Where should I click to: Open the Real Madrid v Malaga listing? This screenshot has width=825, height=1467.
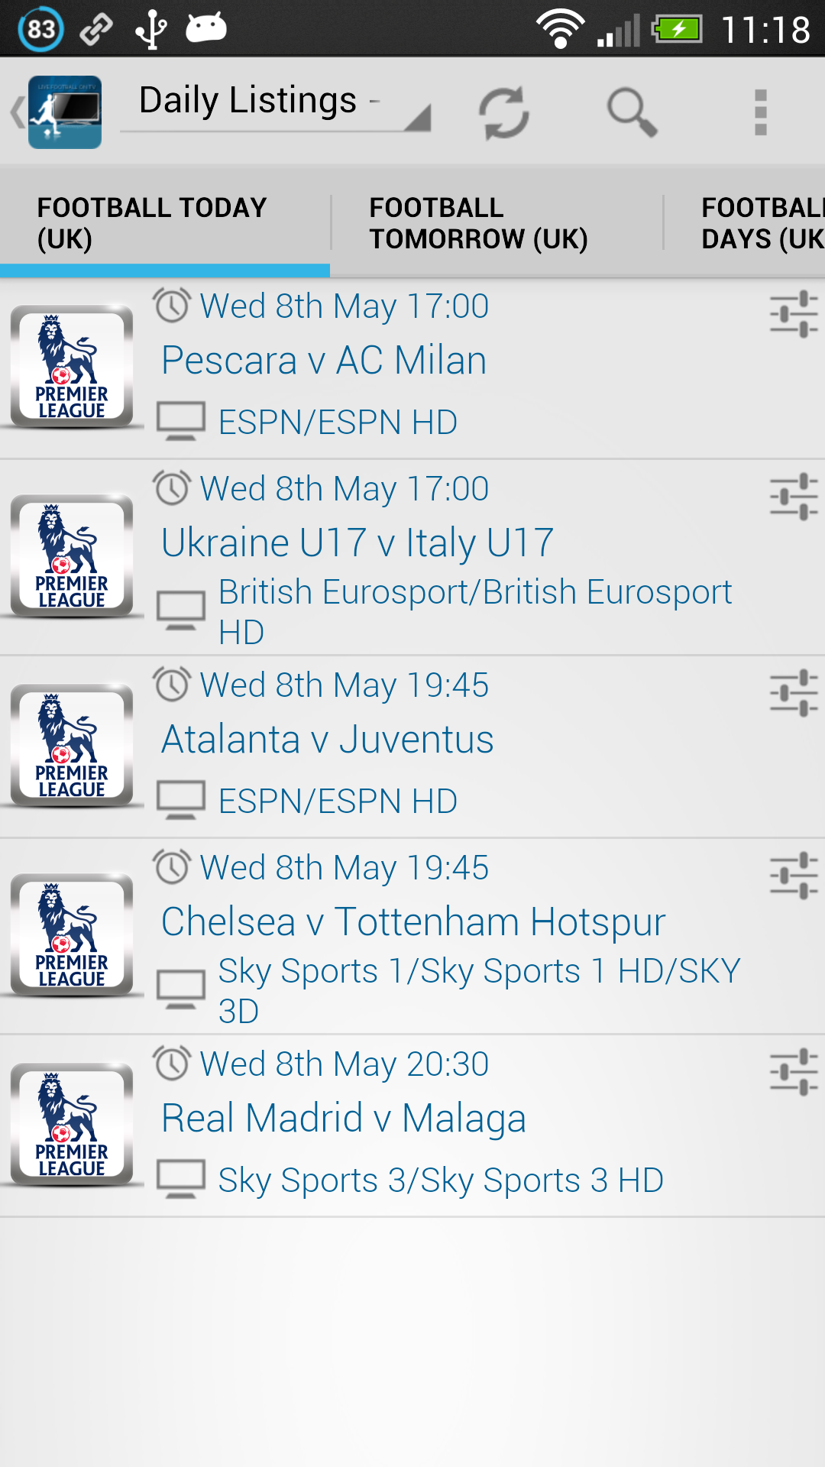pyautogui.click(x=344, y=1119)
